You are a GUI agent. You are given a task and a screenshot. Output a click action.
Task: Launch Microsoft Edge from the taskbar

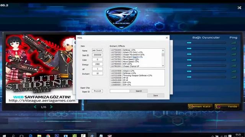pyautogui.click(x=31, y=135)
